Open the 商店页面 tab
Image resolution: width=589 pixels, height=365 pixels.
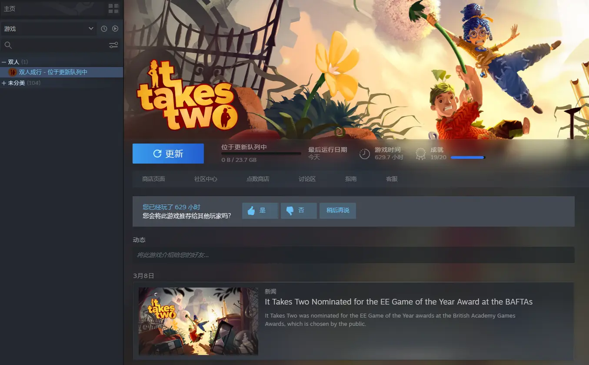tap(153, 179)
